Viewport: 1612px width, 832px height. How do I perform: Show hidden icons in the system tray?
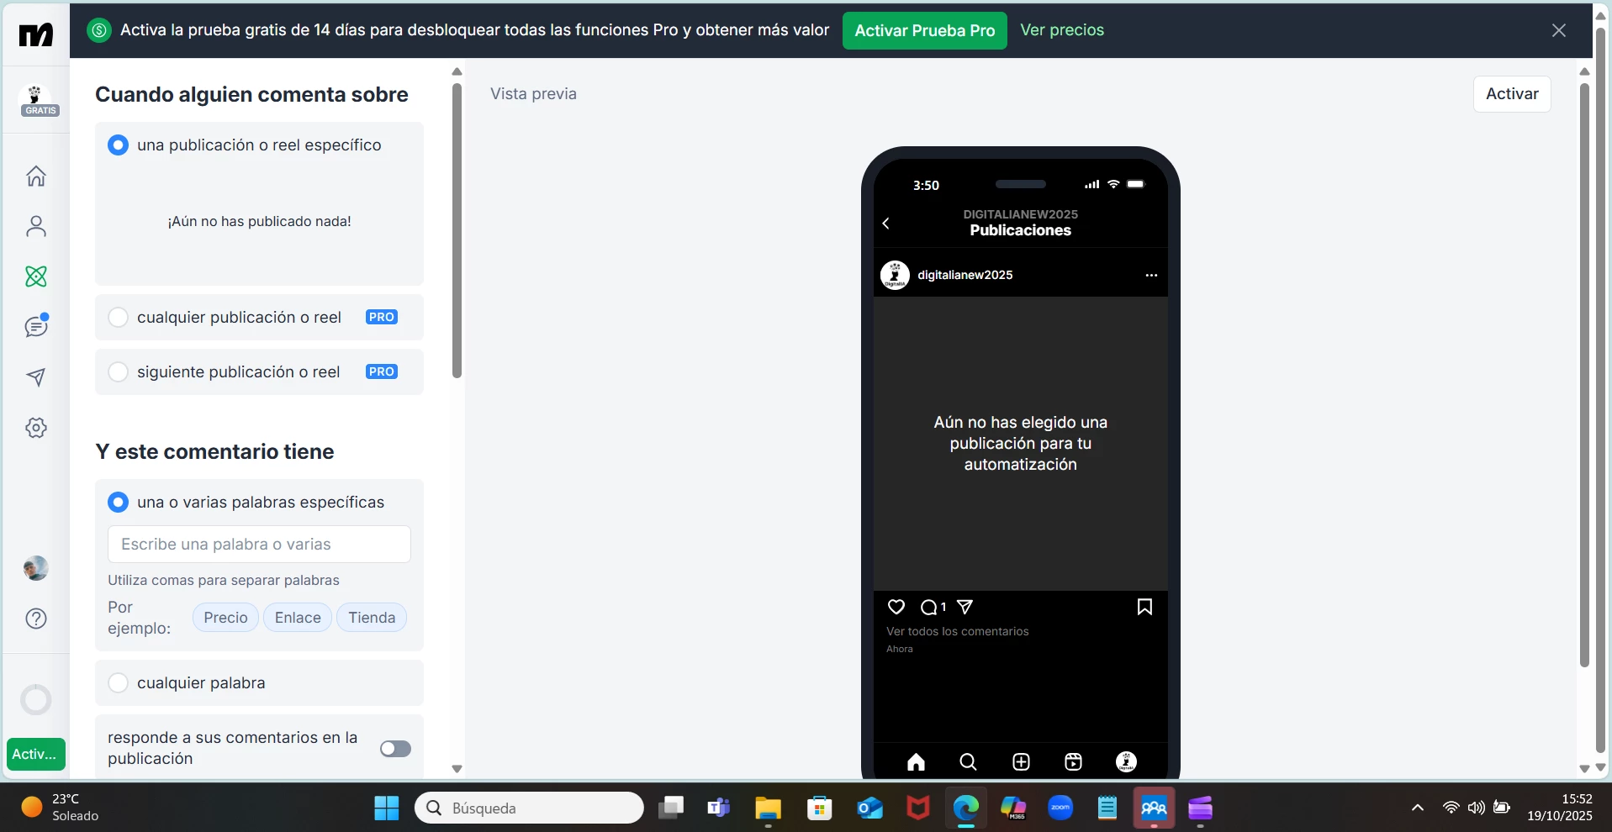pos(1418,808)
